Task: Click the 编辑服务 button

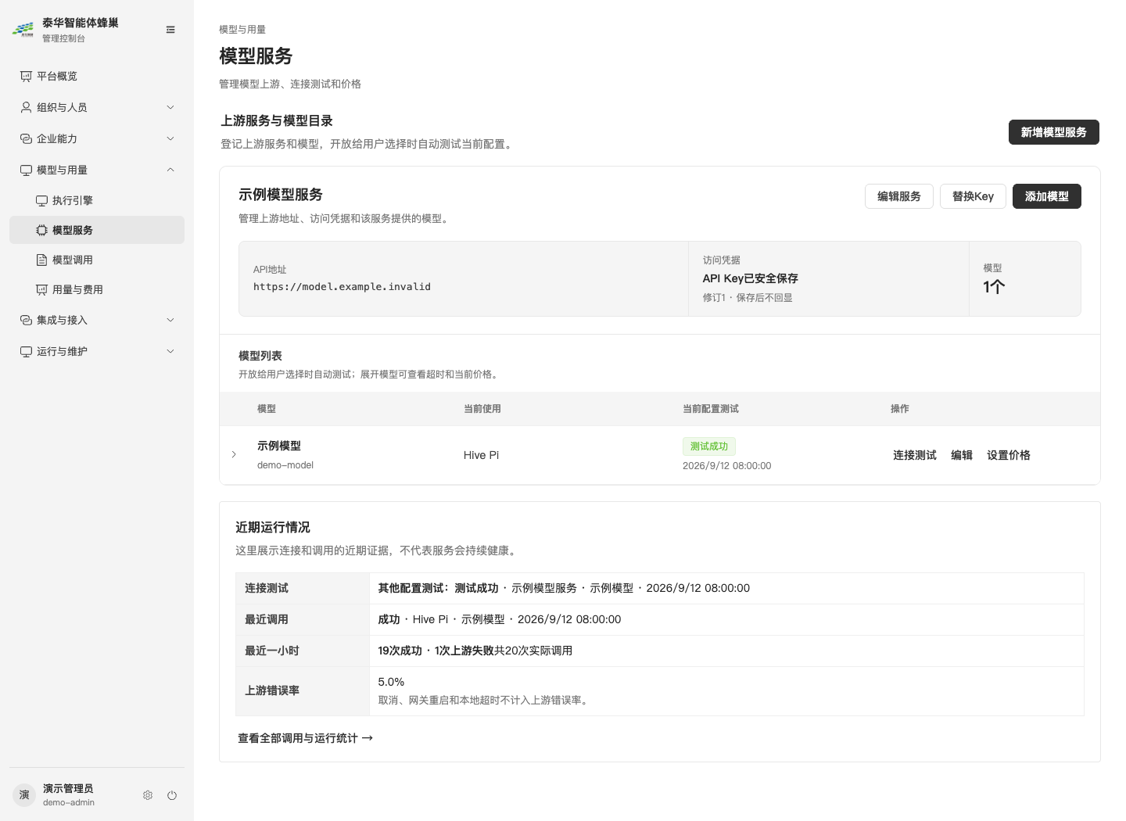Action: click(899, 196)
